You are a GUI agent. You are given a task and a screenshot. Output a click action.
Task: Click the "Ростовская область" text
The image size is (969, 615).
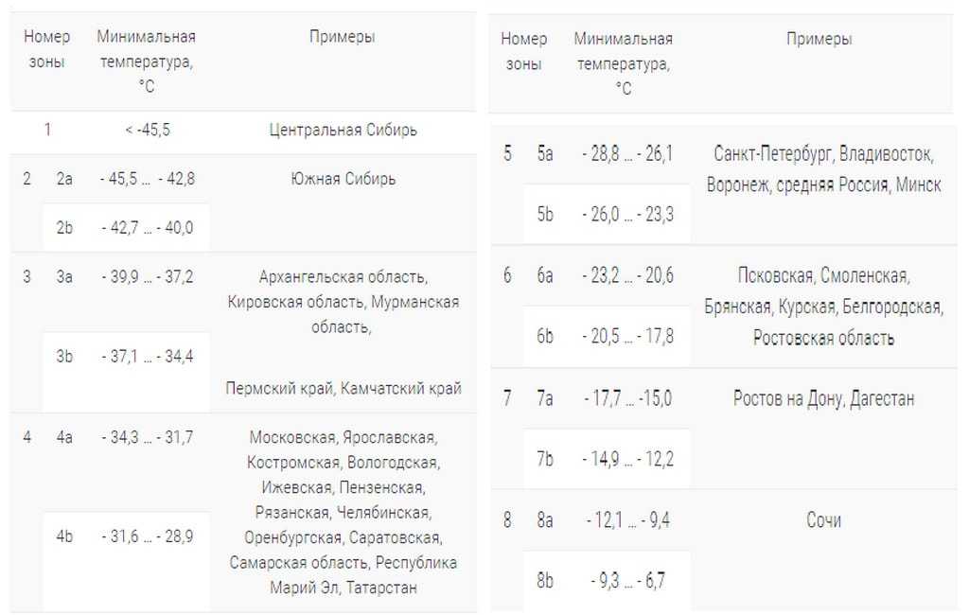[x=823, y=338]
